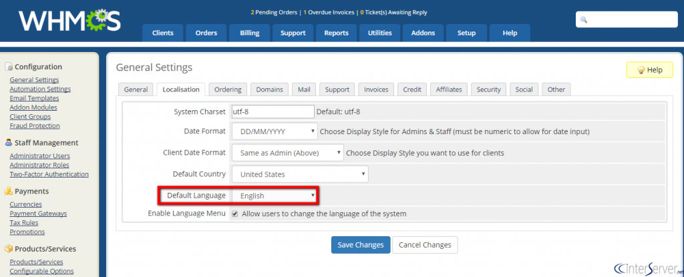
Task: Open the Setup menu
Action: [x=466, y=33]
